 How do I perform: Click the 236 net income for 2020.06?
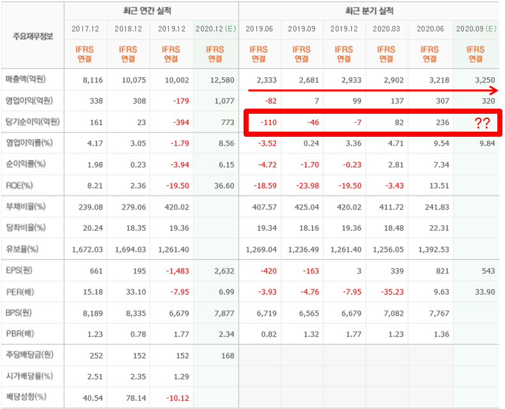(442, 123)
